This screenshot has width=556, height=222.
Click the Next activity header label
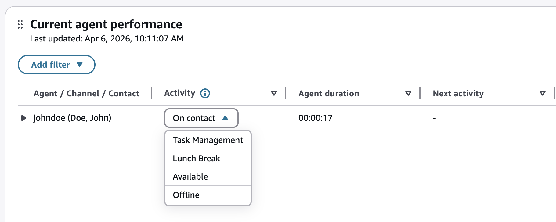(x=458, y=93)
